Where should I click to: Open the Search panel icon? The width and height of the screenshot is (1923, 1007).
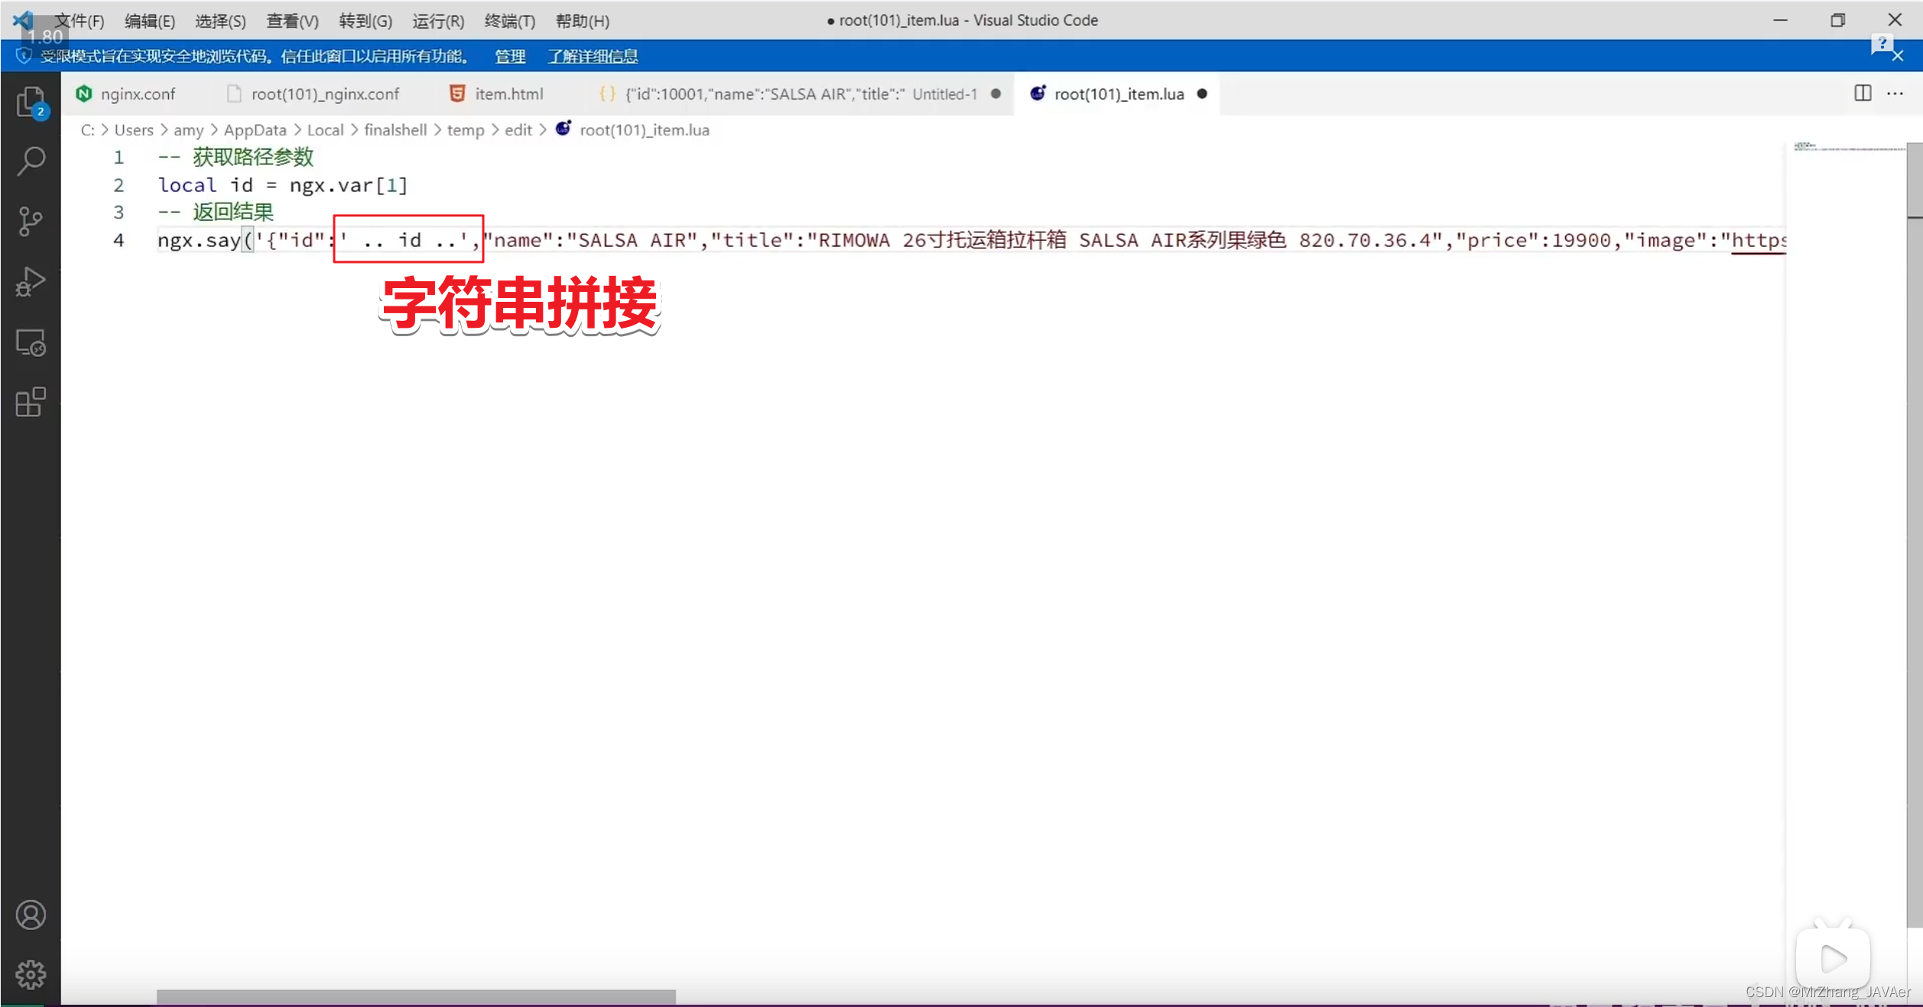click(31, 160)
